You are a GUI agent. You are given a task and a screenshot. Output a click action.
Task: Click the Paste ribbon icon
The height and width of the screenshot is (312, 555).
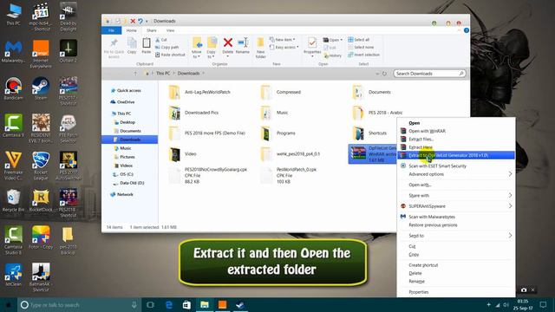click(x=147, y=43)
